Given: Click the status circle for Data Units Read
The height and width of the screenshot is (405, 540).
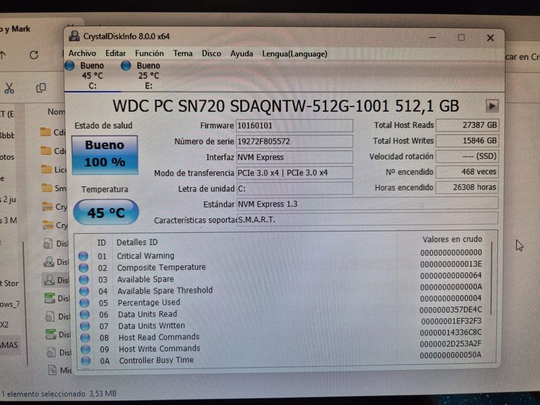Looking at the screenshot, I should (85, 315).
